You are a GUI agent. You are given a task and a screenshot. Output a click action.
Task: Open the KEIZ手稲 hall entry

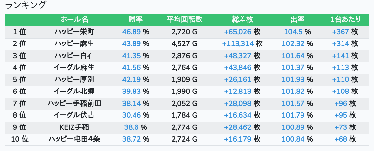[x=74, y=127]
